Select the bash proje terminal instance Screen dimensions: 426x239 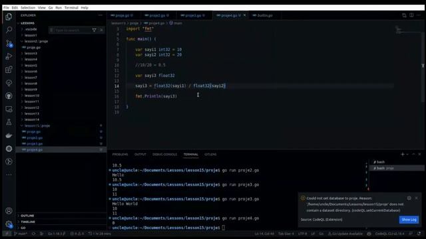point(397,168)
